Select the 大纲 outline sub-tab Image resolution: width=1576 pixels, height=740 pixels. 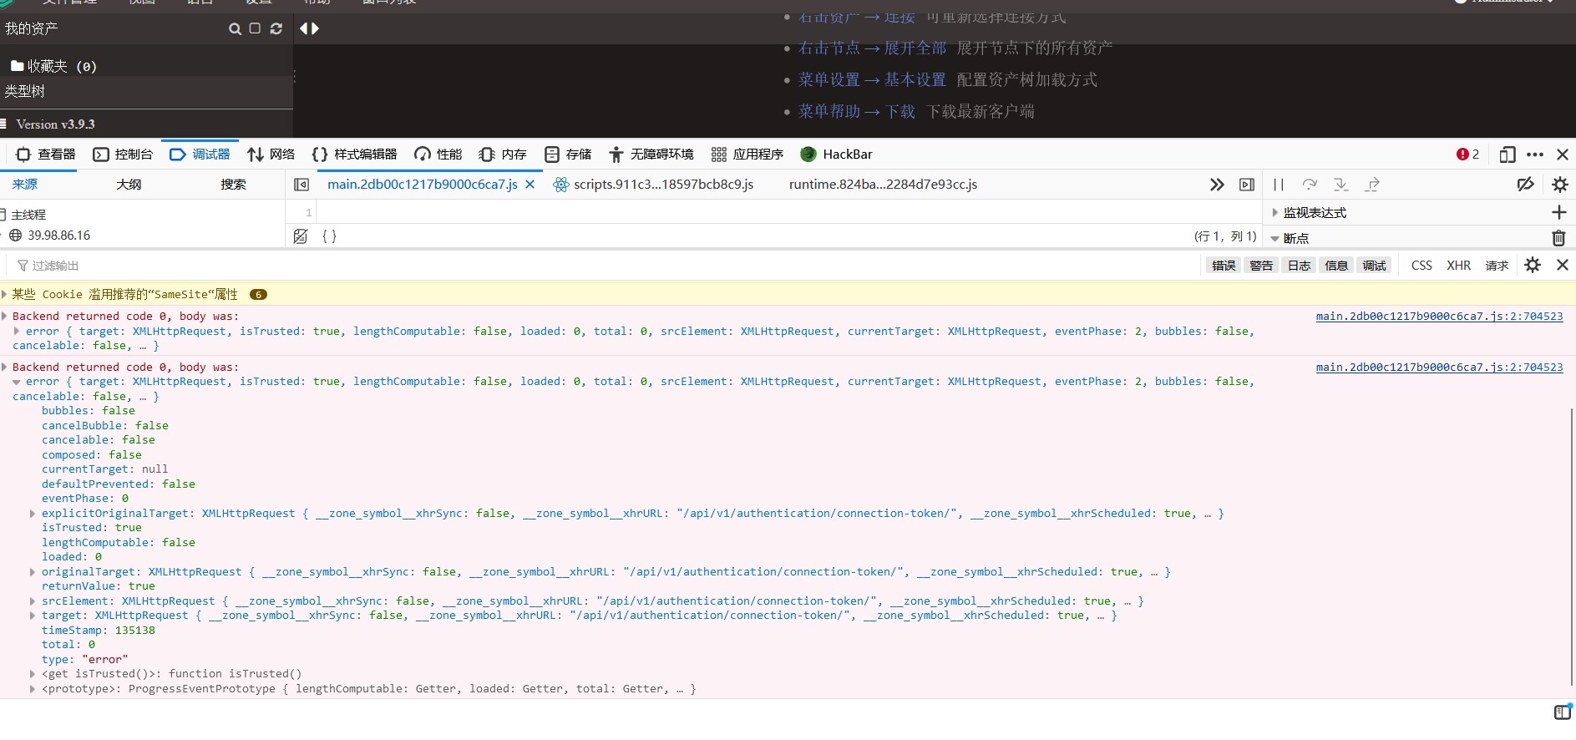click(x=129, y=185)
